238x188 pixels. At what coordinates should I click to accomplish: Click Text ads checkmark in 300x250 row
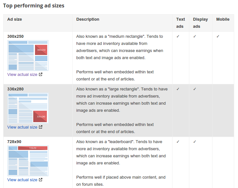click(x=178, y=37)
